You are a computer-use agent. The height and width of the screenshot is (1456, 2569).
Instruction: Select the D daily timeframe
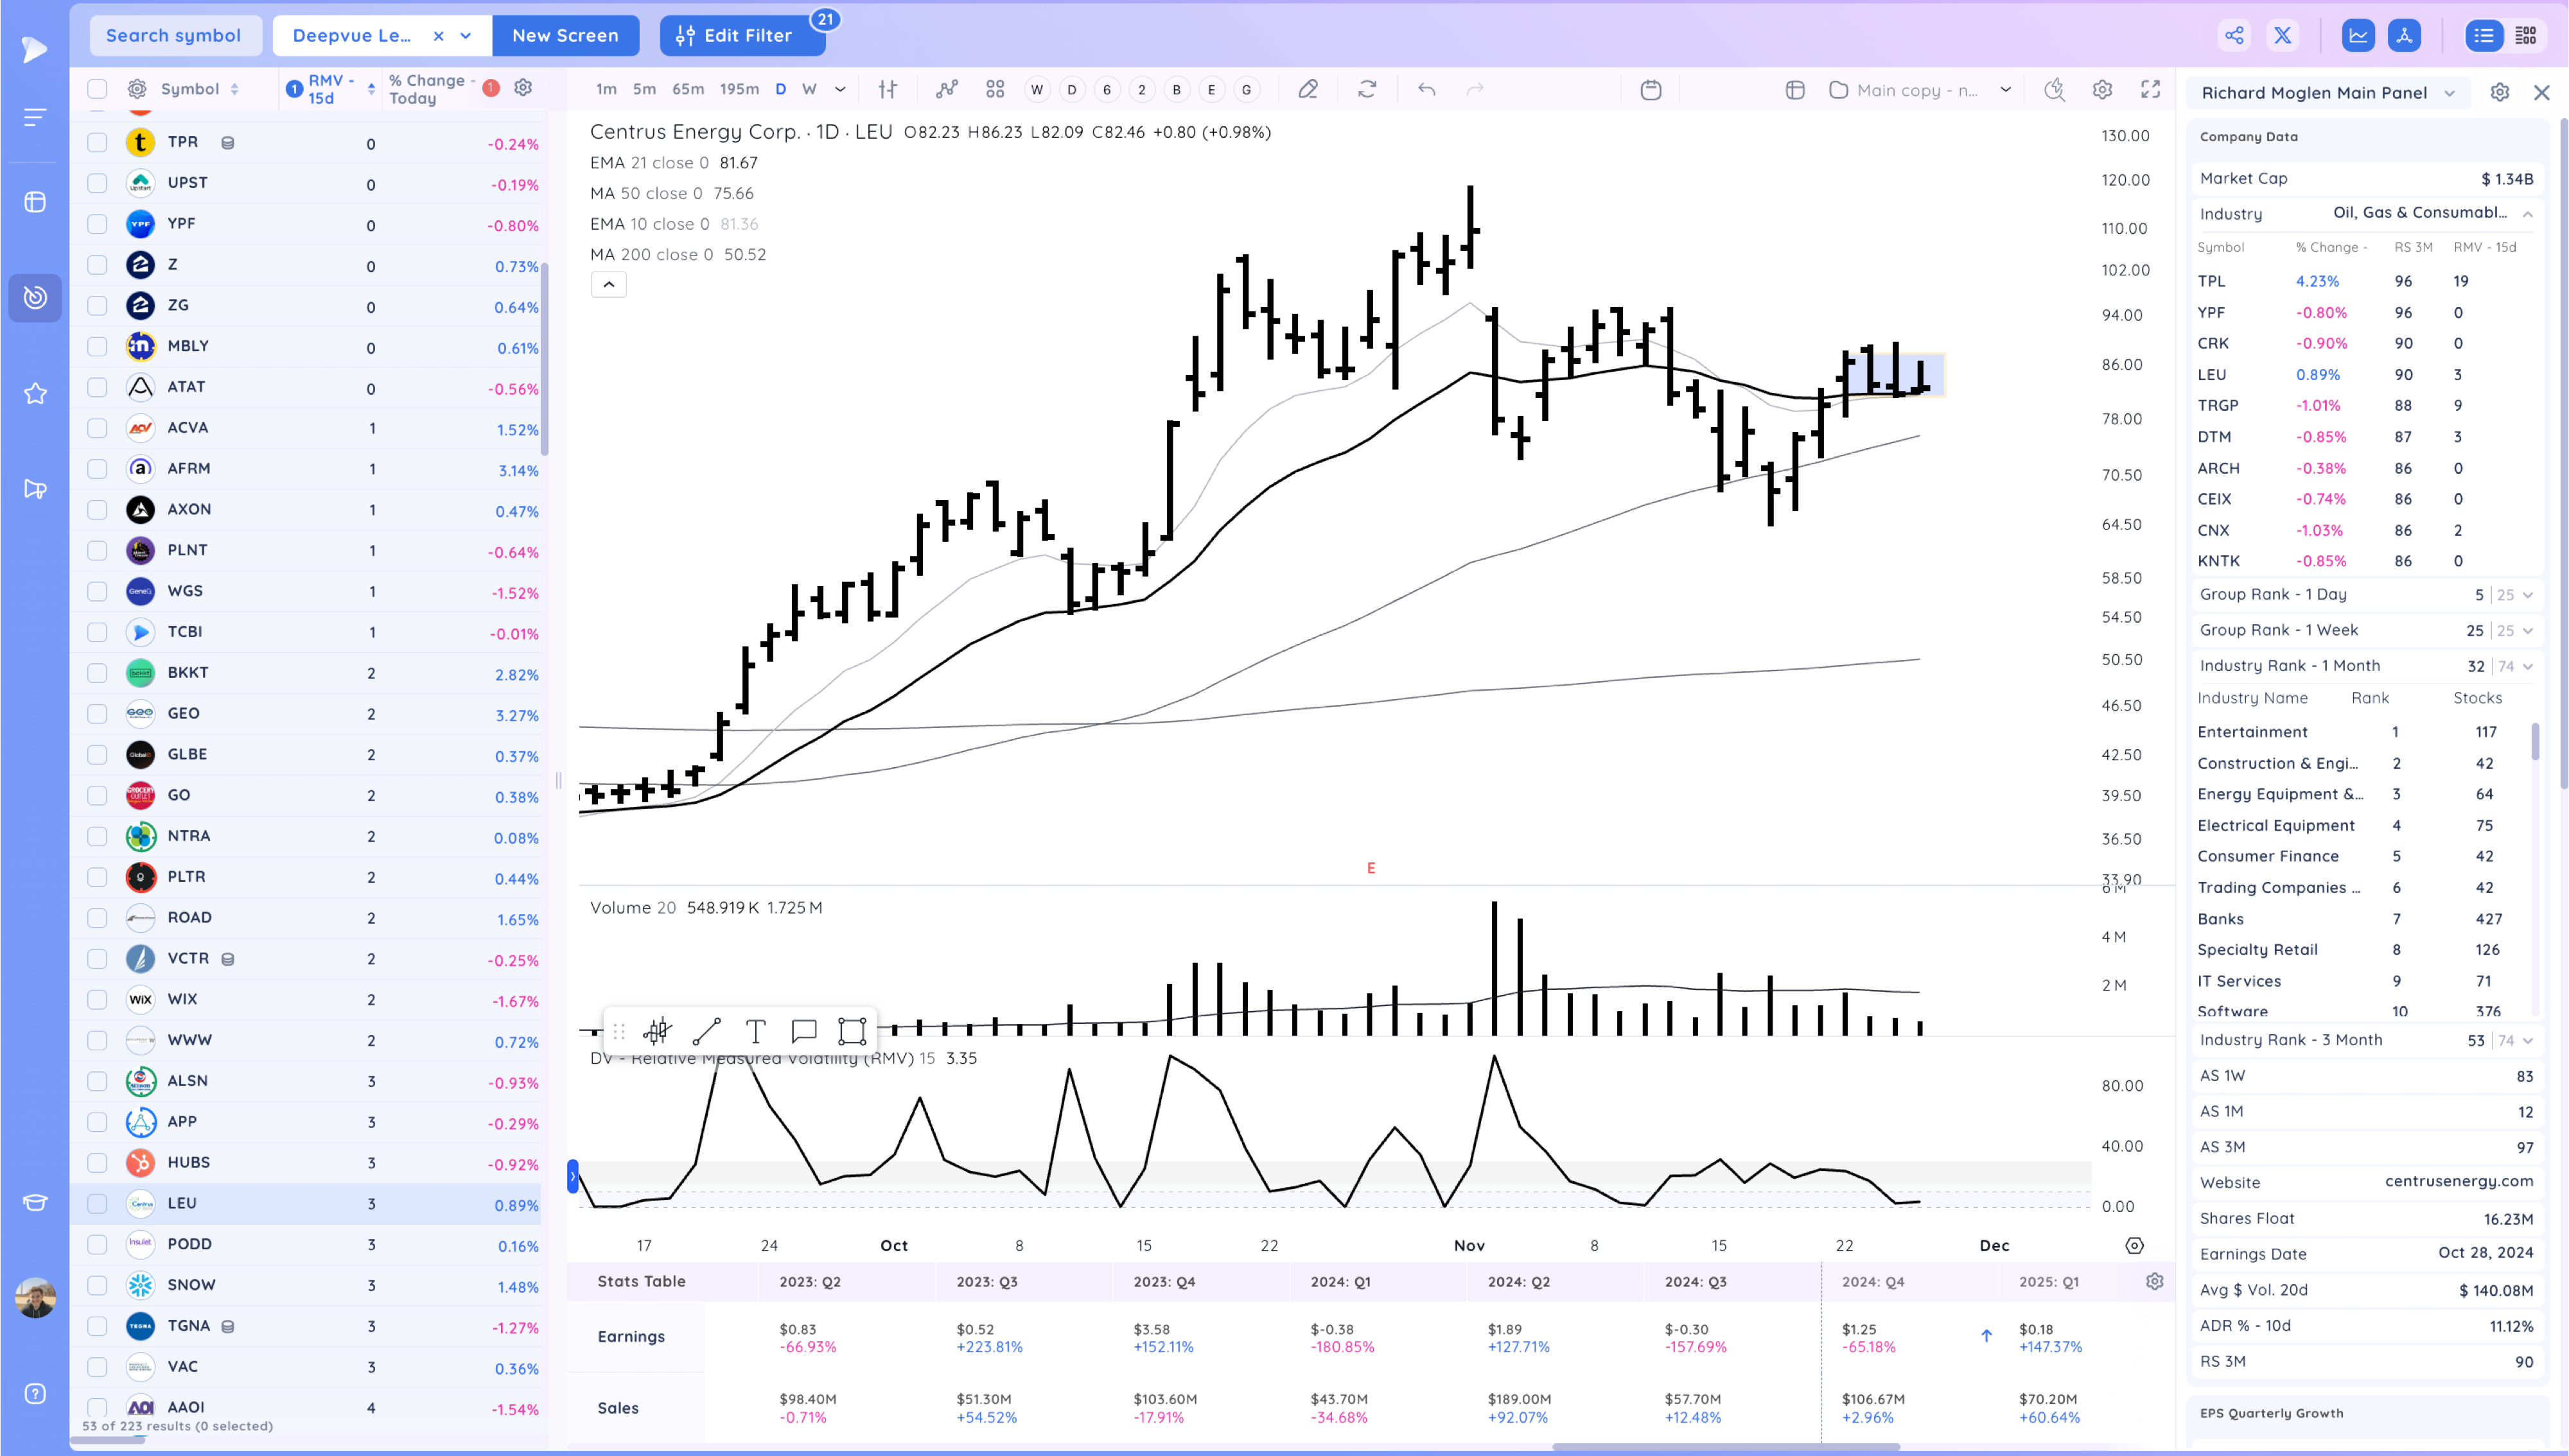pos(780,89)
